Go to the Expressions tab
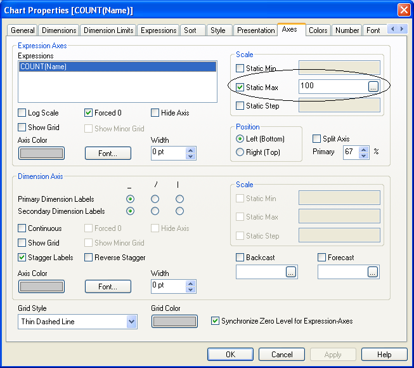Viewport: 414px width, 368px height. click(158, 30)
